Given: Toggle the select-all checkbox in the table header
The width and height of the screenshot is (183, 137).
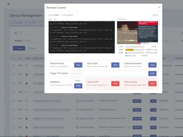Looking at the screenshot, I should tap(13, 58).
